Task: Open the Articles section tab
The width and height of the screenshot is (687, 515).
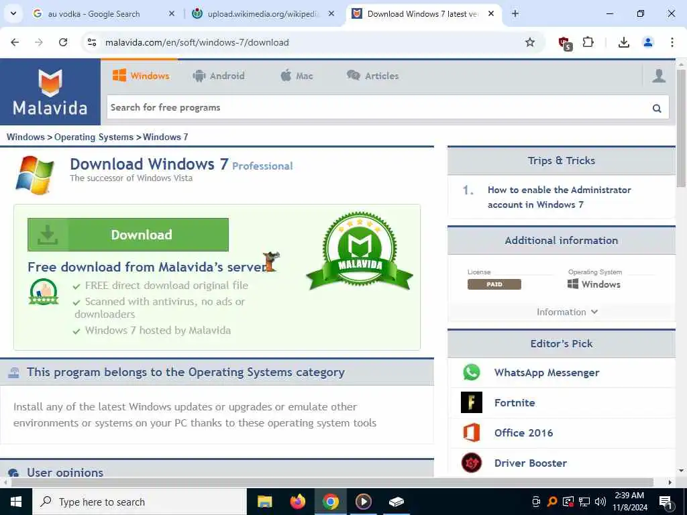Action: [x=373, y=76]
